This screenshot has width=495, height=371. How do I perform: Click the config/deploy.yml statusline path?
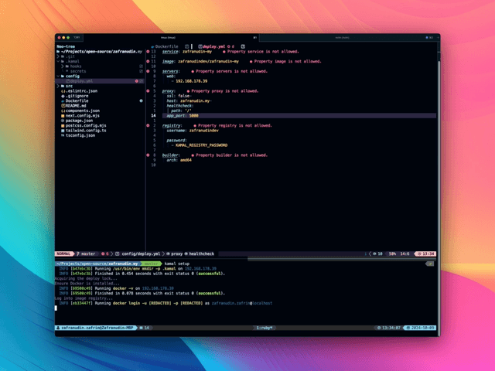point(141,254)
